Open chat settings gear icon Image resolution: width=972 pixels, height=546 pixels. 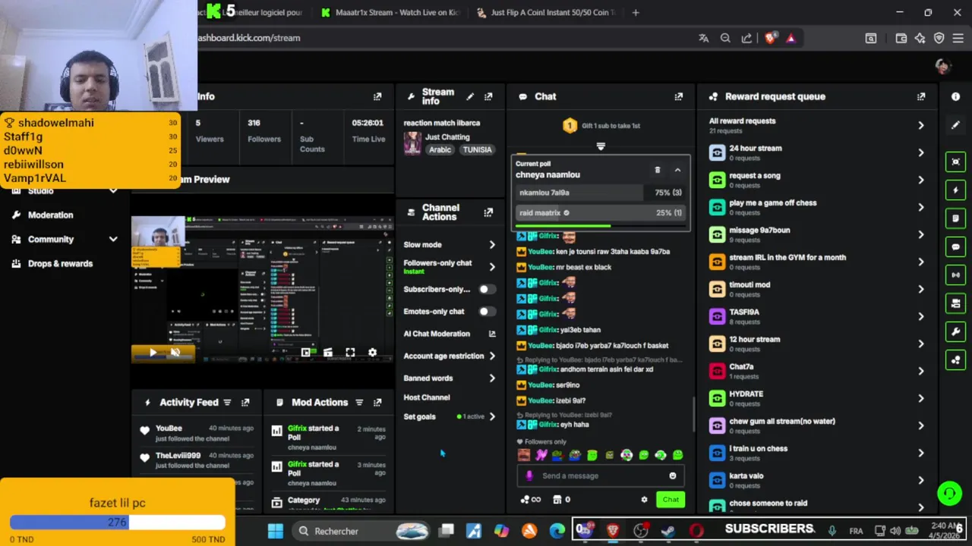click(x=644, y=499)
